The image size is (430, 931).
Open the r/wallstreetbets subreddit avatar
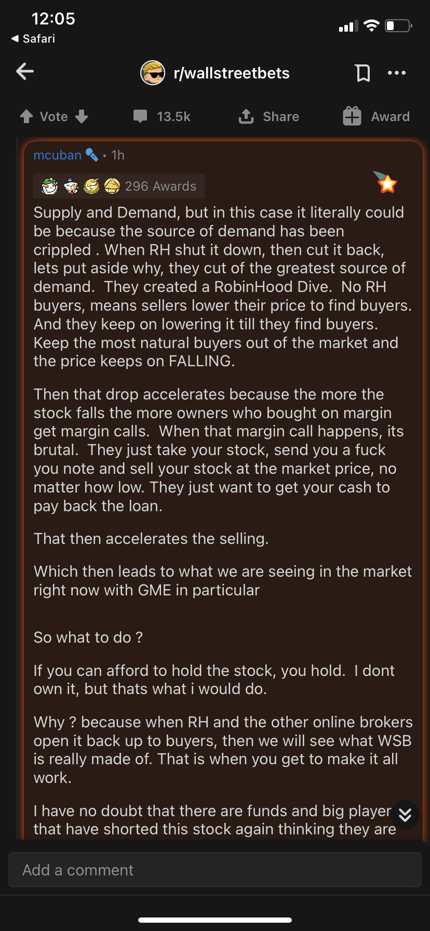pyautogui.click(x=153, y=73)
